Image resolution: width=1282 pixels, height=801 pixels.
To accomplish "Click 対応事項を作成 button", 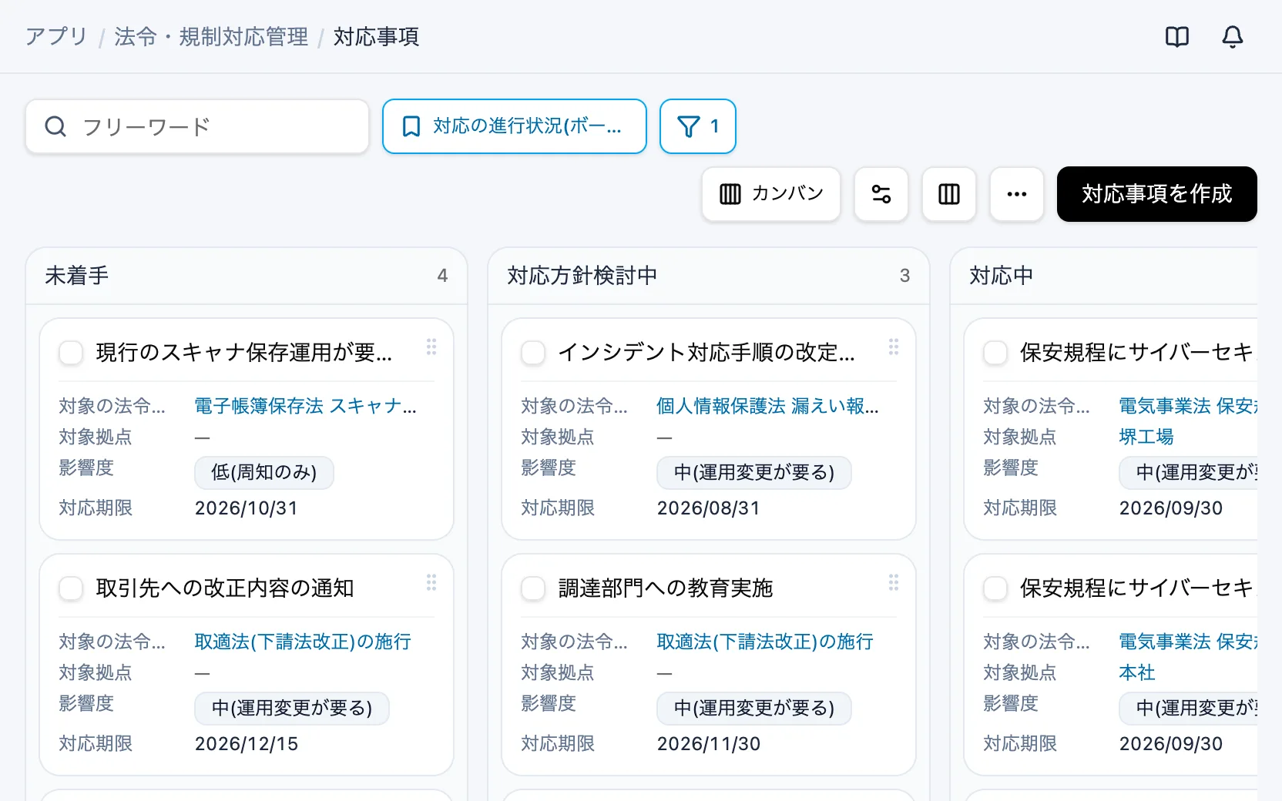I will point(1156,194).
